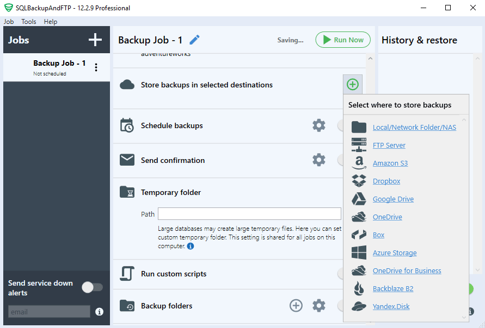Pick Backblaze B2 from destination list
The image size is (485, 328).
point(393,288)
